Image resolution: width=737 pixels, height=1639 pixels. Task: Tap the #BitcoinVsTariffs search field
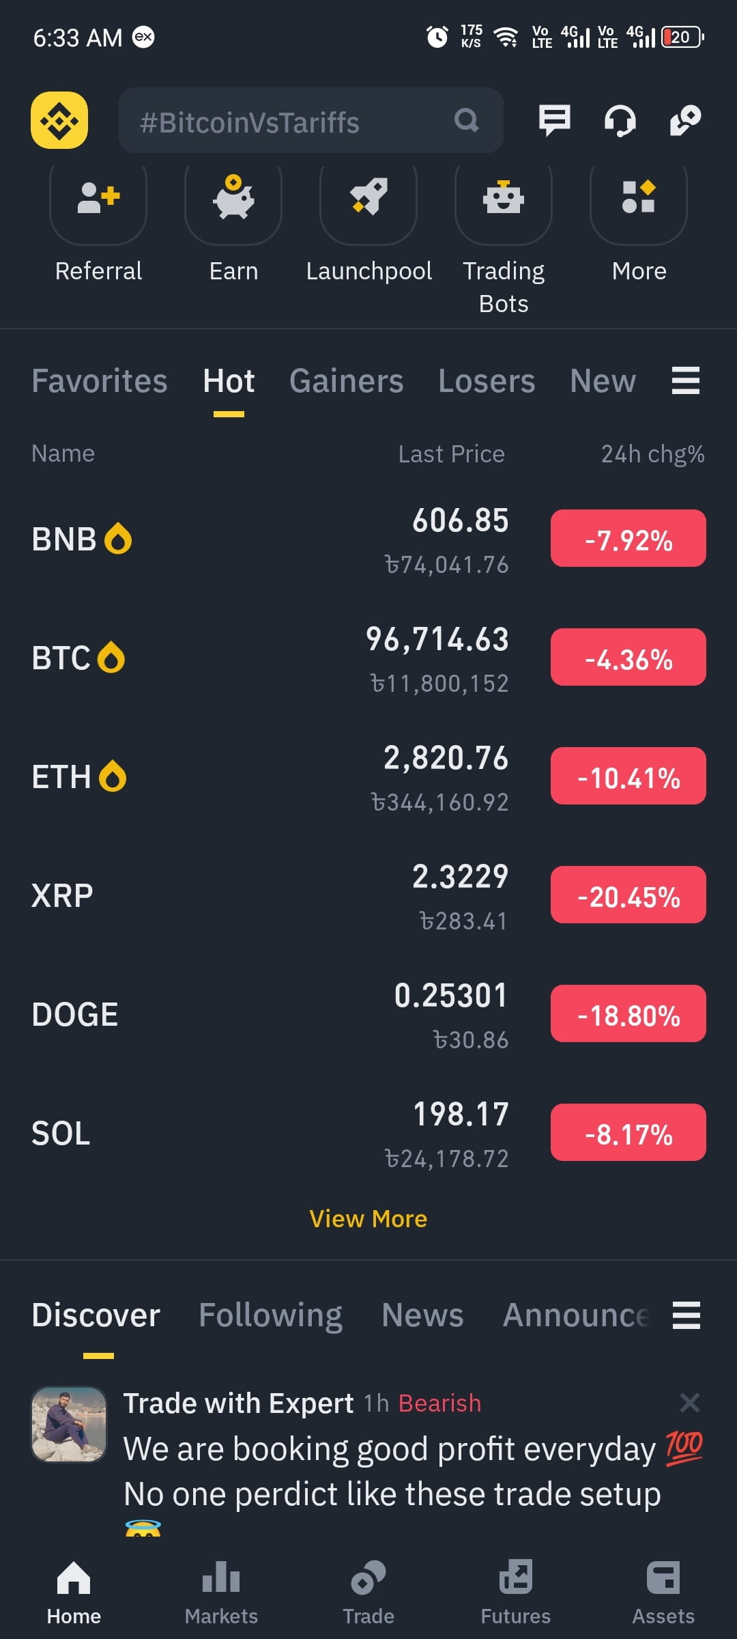311,120
